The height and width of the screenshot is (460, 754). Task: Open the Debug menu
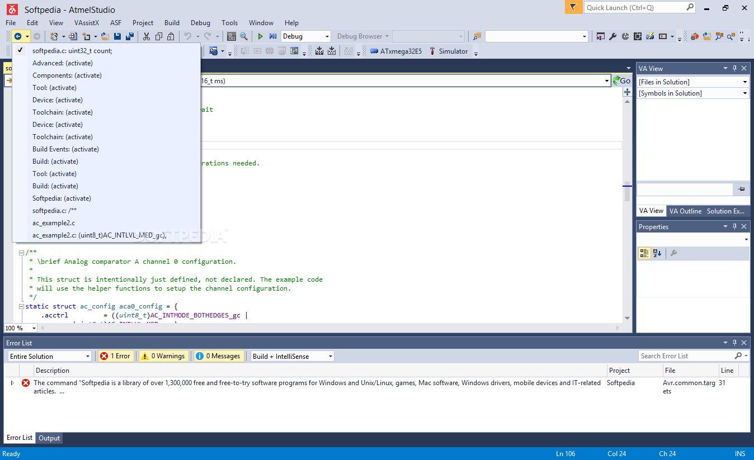point(200,23)
